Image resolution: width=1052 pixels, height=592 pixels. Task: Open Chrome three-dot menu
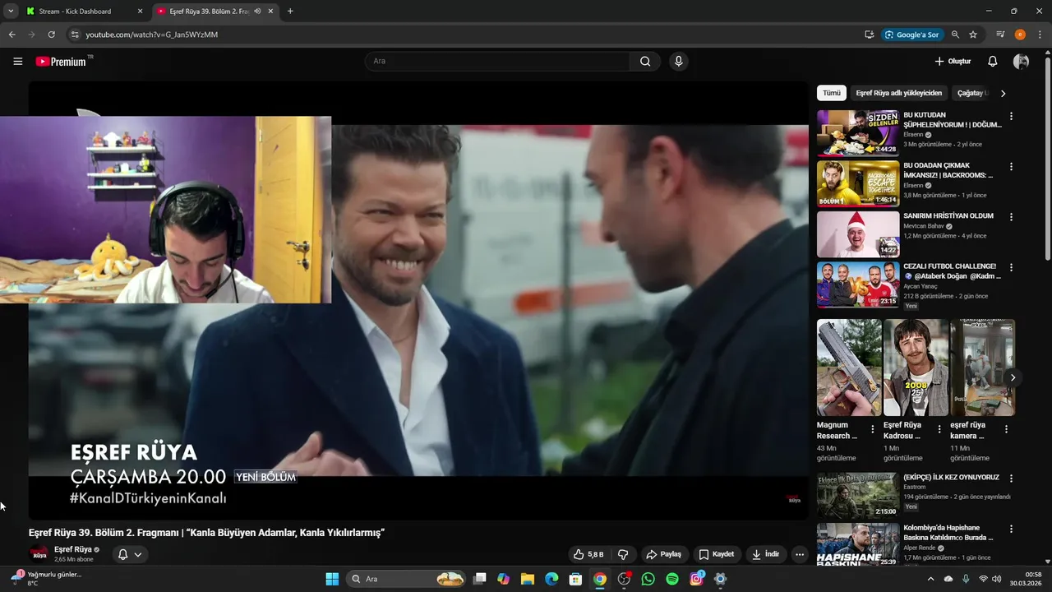[x=1040, y=35]
